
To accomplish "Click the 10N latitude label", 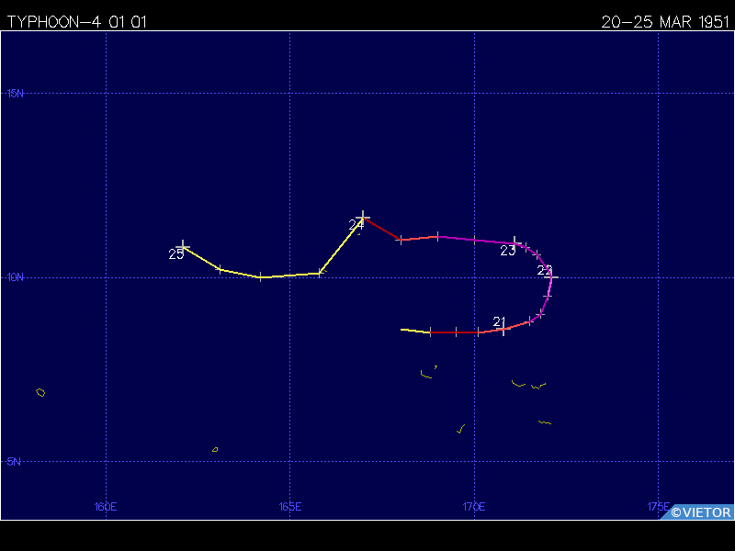I will pyautogui.click(x=15, y=277).
